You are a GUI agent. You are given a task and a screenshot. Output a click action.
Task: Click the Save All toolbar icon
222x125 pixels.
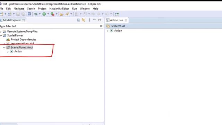[23, 14]
